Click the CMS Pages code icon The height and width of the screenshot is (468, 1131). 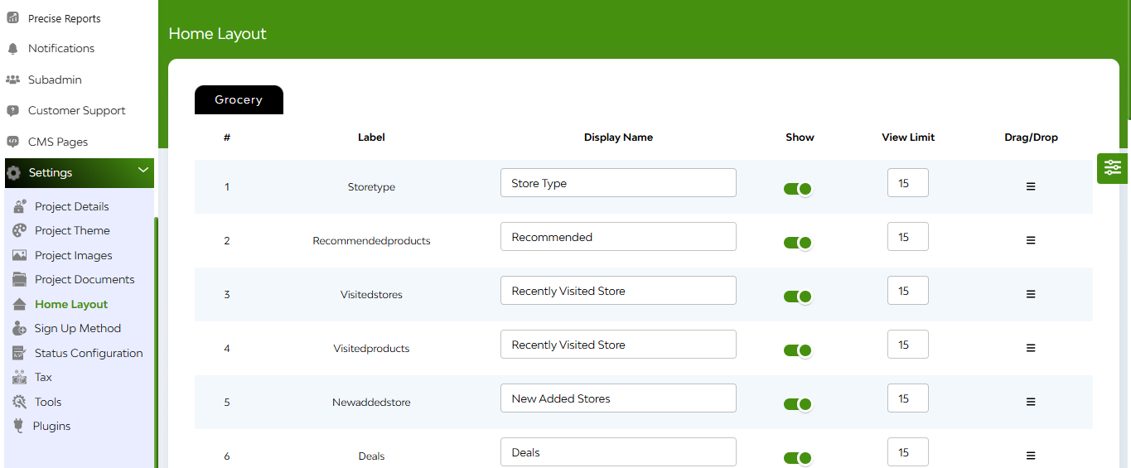click(x=12, y=142)
